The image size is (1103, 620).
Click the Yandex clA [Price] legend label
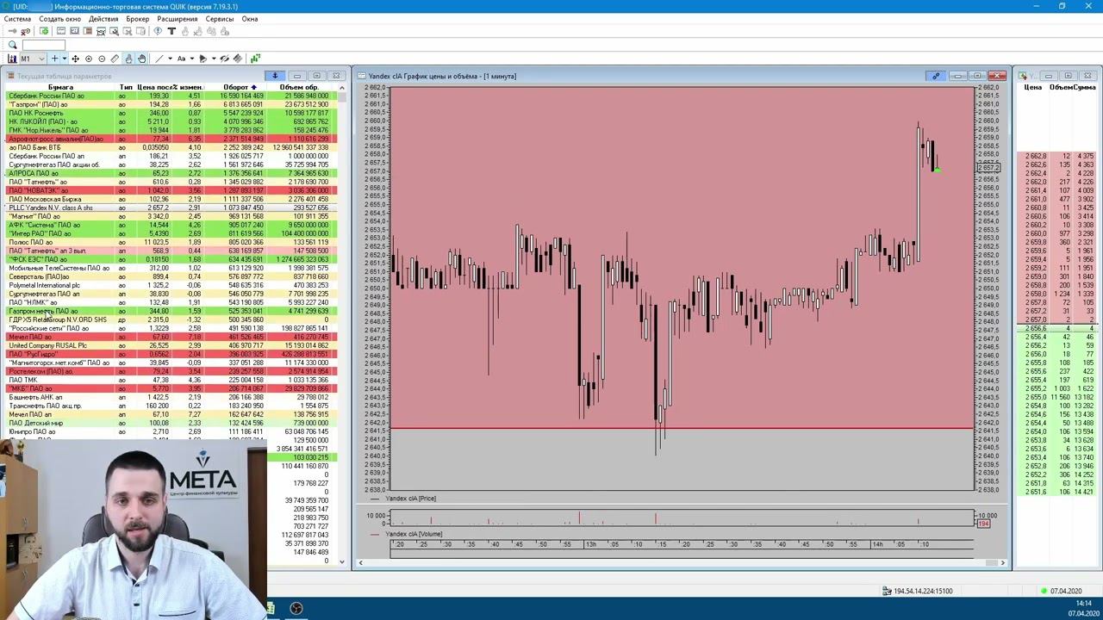click(x=411, y=499)
